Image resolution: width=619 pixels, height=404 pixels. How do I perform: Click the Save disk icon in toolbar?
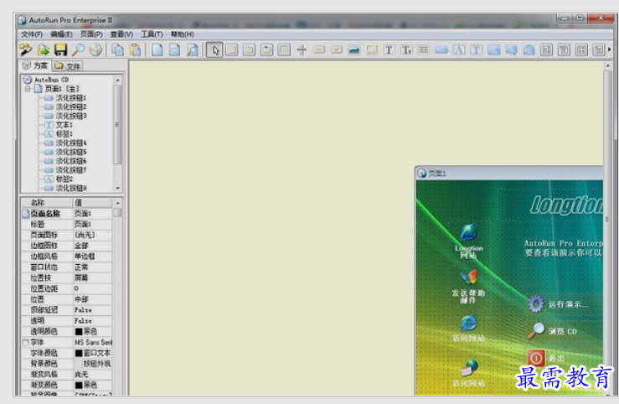[60, 50]
